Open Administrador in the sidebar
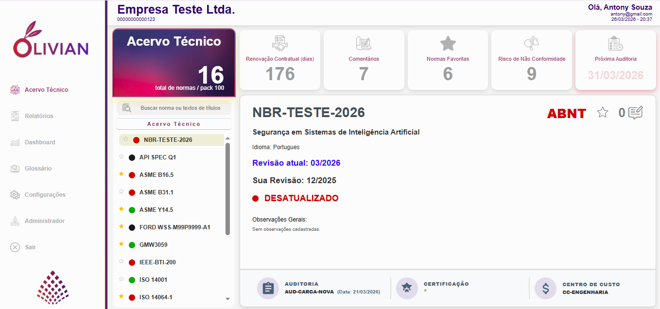 tap(37, 221)
